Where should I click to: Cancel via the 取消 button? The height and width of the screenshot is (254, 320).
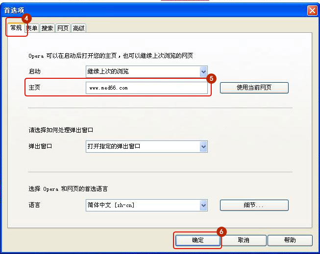point(244,240)
